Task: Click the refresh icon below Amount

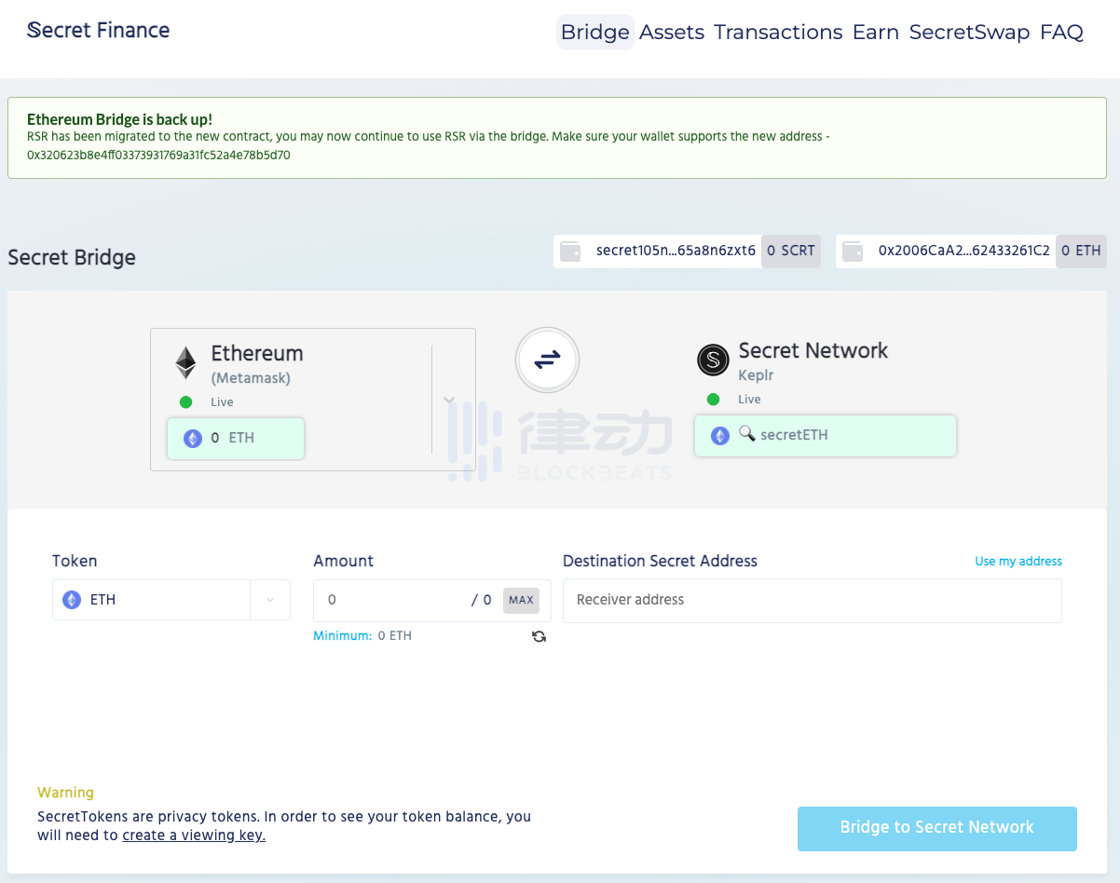Action: pyautogui.click(x=539, y=636)
